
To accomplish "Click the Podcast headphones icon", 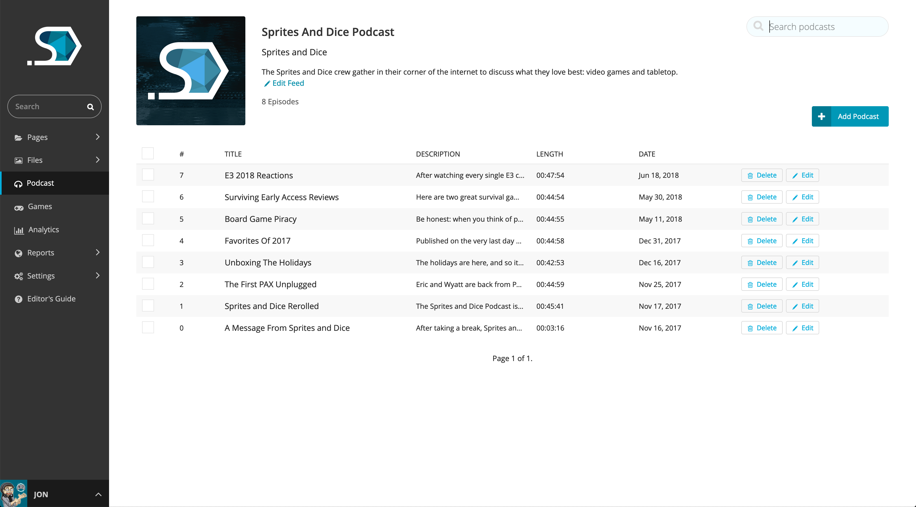I will [x=18, y=184].
